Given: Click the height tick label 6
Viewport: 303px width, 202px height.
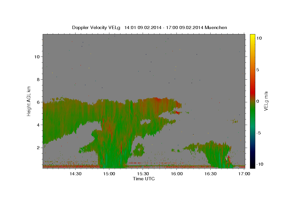Looking at the screenshot, I should point(38,102).
